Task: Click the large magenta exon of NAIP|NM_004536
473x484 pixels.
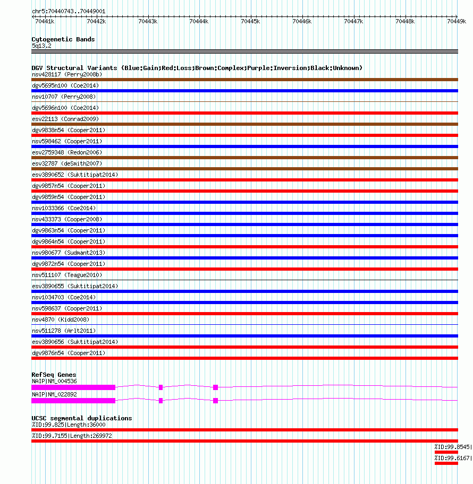Action: coord(73,387)
